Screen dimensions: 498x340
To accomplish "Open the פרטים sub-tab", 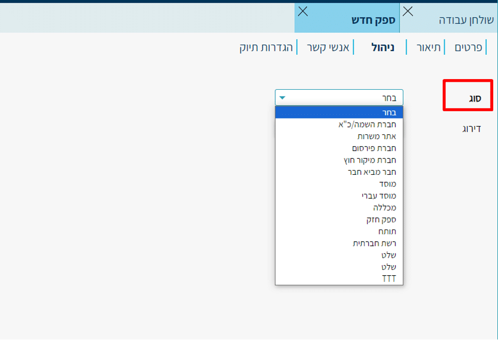I will 468,47.
